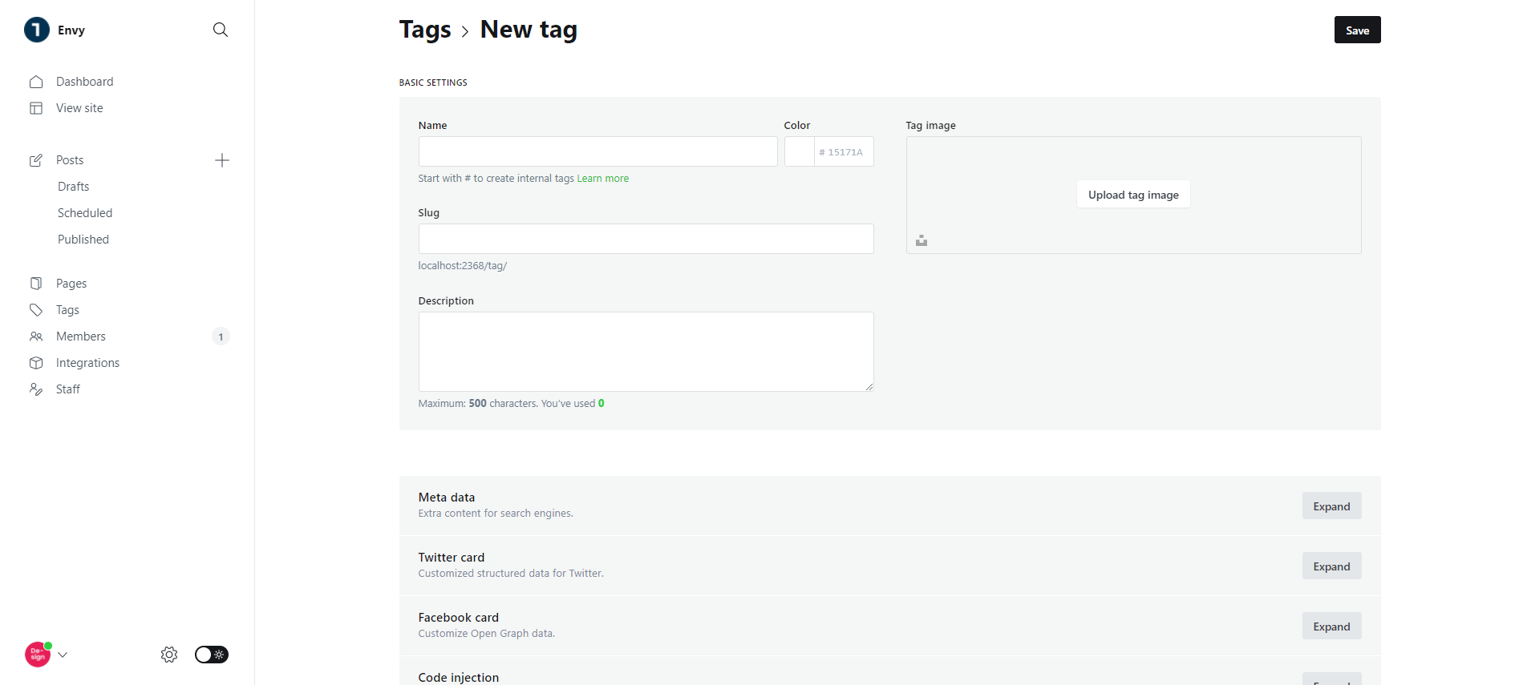Screen dimensions: 1515x685
Task: Expand the Twitter card section
Action: coord(1331,566)
